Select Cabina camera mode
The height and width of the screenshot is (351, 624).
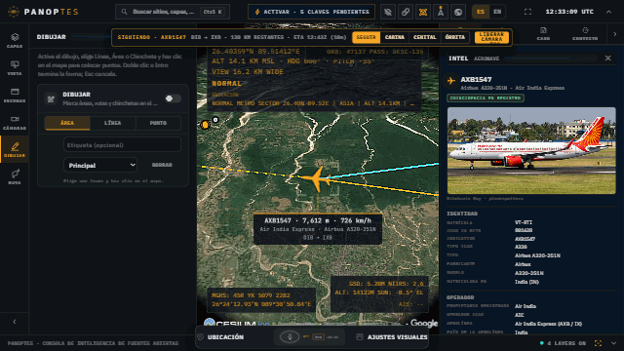click(395, 37)
